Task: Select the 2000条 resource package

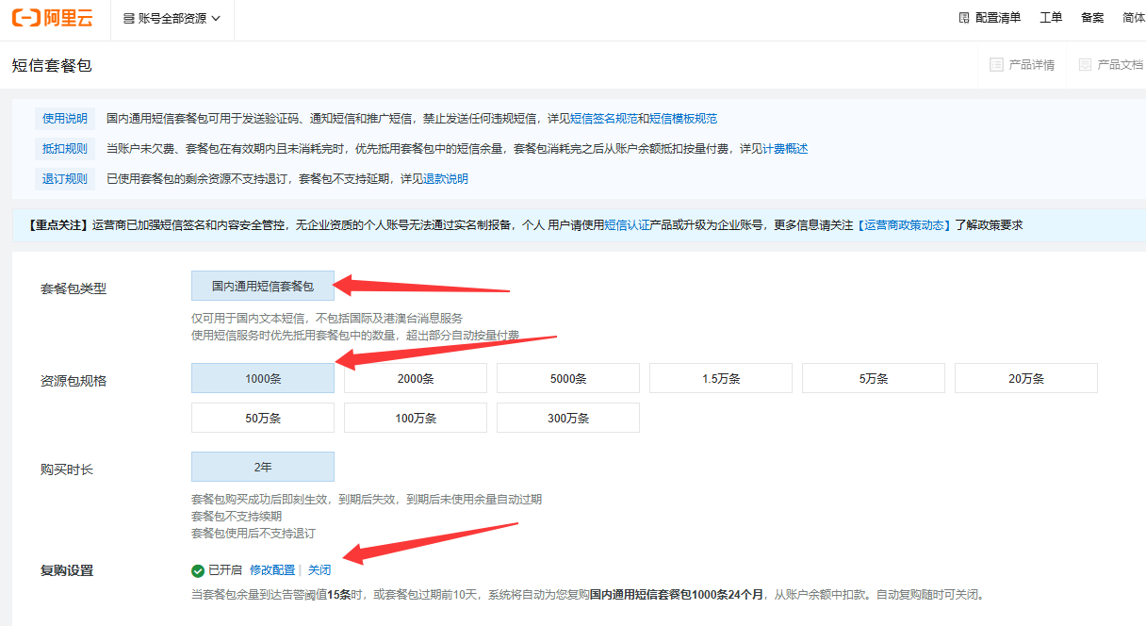Action: (416, 378)
